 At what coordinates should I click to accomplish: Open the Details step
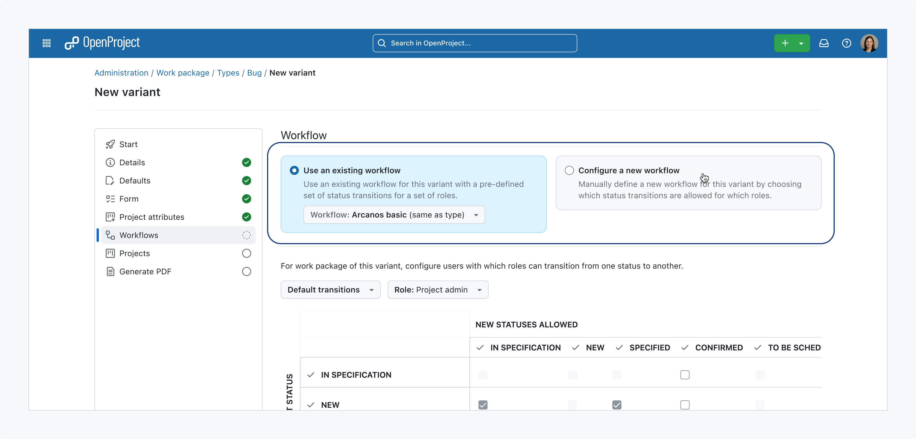coord(178,162)
